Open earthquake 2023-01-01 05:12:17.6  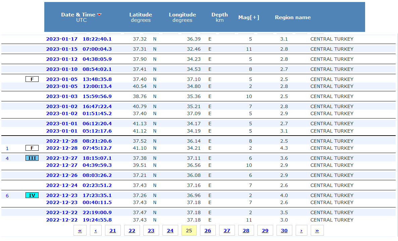point(79,131)
